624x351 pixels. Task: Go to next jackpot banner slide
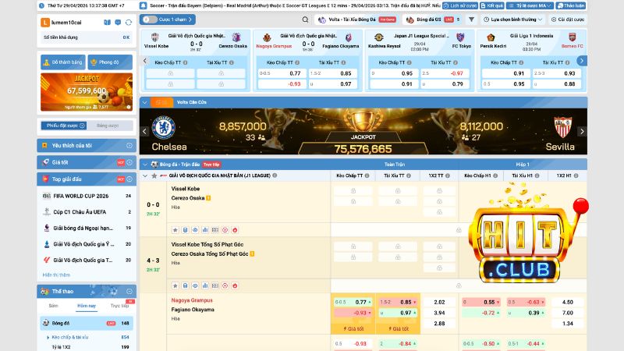tap(582, 131)
